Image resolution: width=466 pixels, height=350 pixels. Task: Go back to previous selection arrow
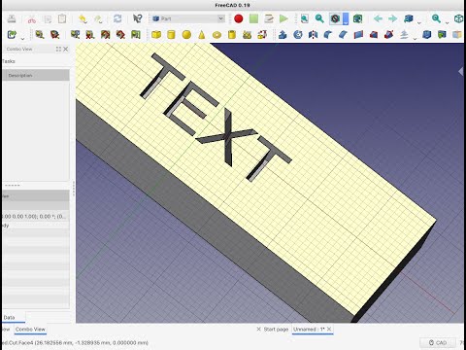tap(378, 18)
